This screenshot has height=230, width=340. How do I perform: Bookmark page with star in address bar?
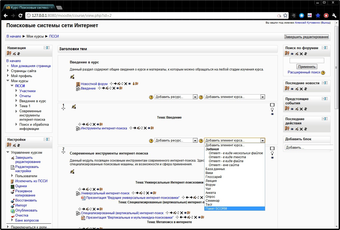(x=285, y=16)
